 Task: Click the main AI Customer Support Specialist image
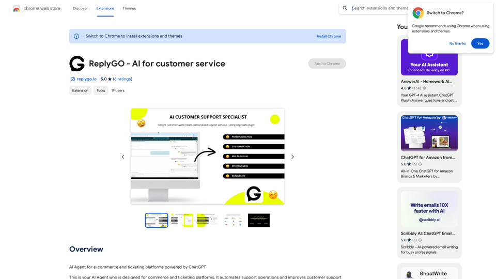(x=208, y=157)
